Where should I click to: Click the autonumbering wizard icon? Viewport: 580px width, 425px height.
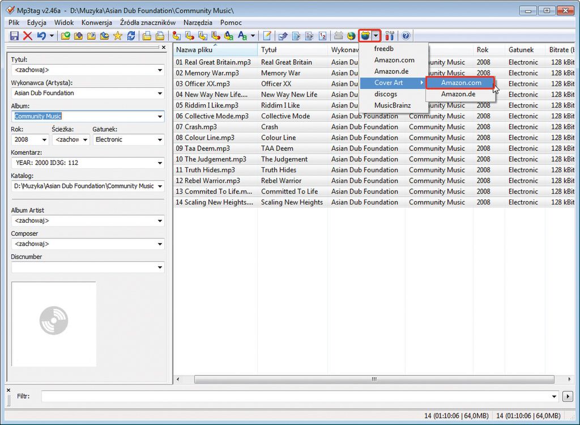pos(322,36)
